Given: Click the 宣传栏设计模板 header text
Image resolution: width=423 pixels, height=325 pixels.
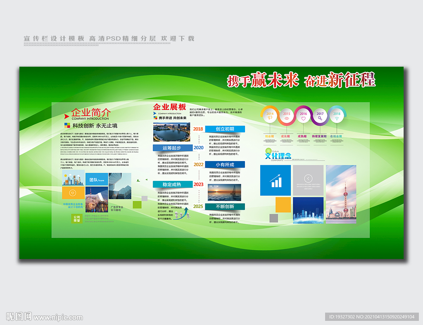Looking at the screenshot, I should click(x=54, y=38).
